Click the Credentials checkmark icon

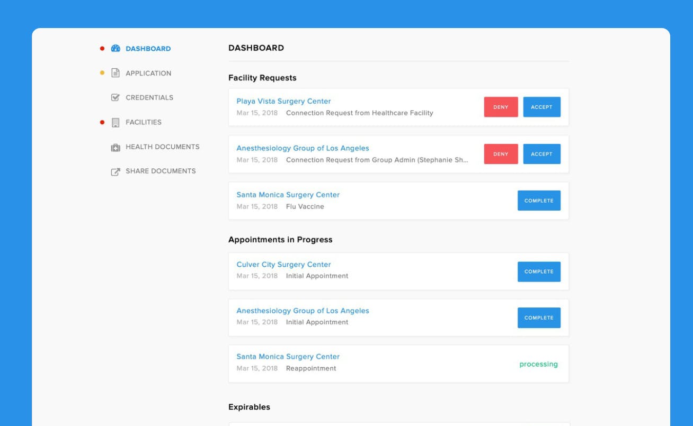[x=115, y=97]
